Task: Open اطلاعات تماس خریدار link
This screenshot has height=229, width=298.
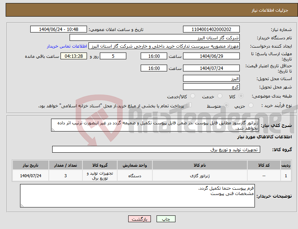Action: (67, 46)
